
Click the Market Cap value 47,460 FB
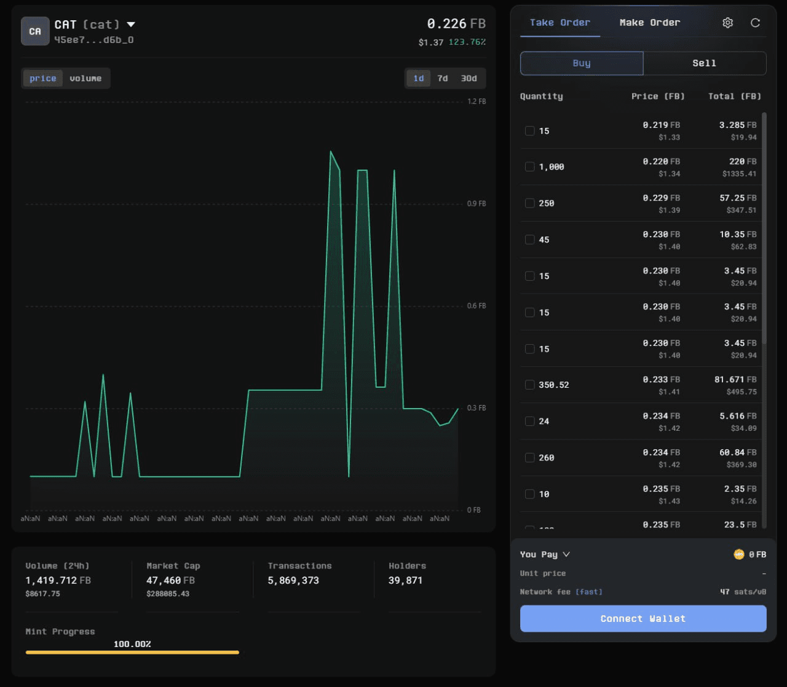(x=170, y=581)
